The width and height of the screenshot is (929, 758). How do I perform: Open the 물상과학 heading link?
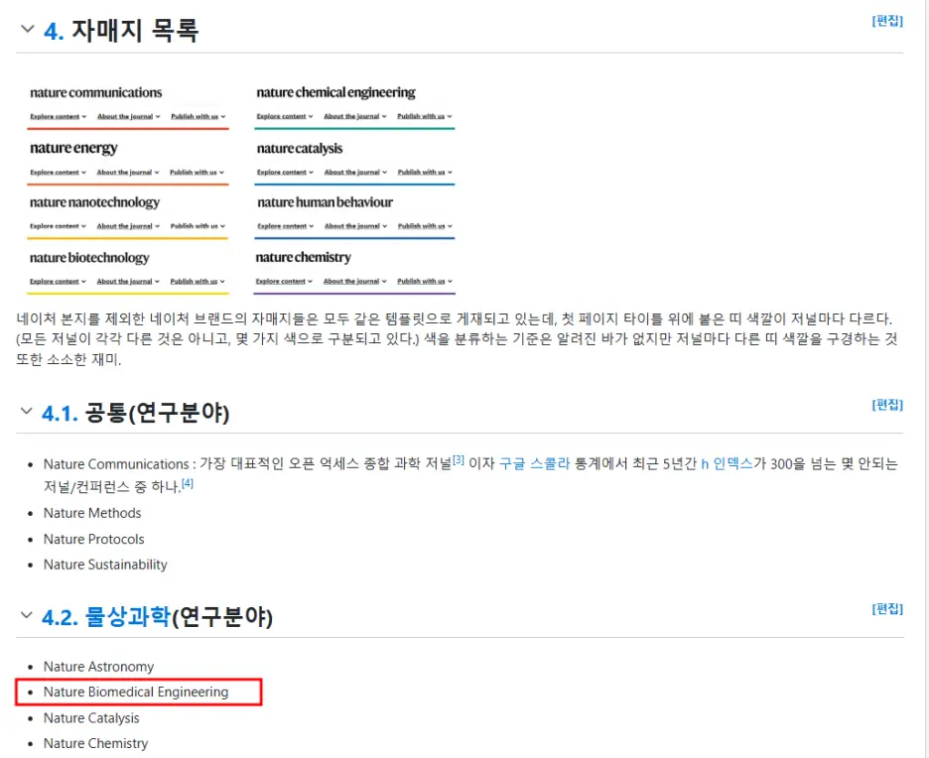pos(128,617)
